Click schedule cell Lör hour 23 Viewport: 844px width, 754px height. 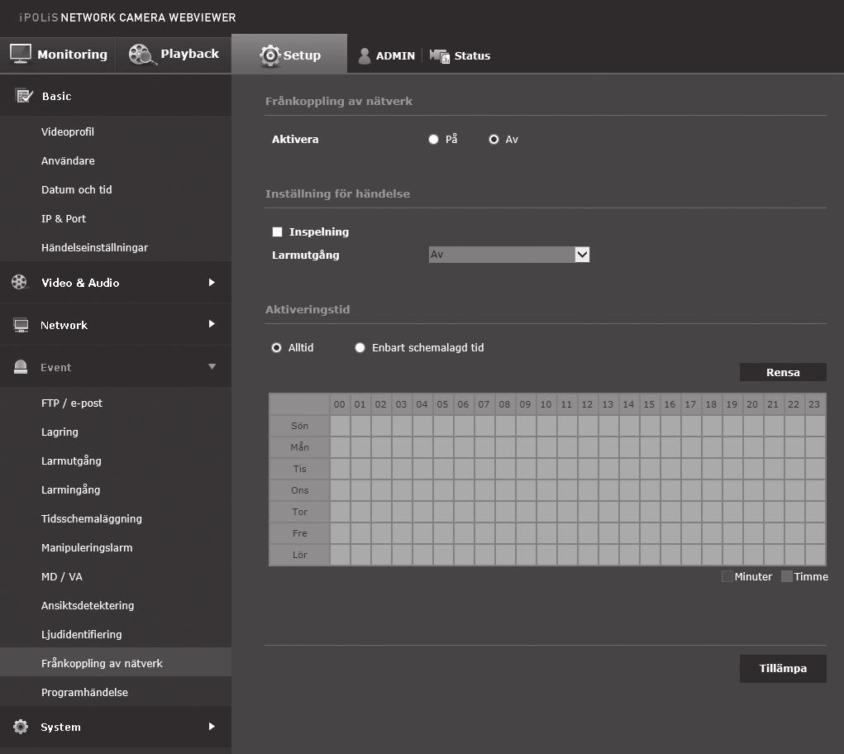click(x=815, y=555)
